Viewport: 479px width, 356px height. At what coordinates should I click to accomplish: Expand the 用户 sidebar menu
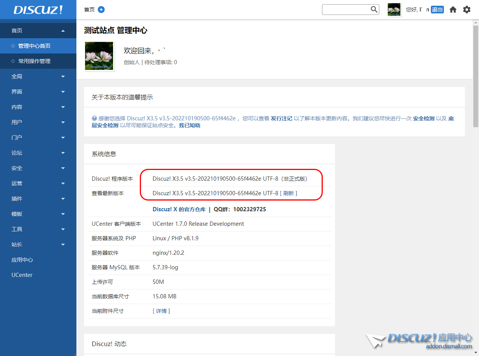pyautogui.click(x=38, y=122)
